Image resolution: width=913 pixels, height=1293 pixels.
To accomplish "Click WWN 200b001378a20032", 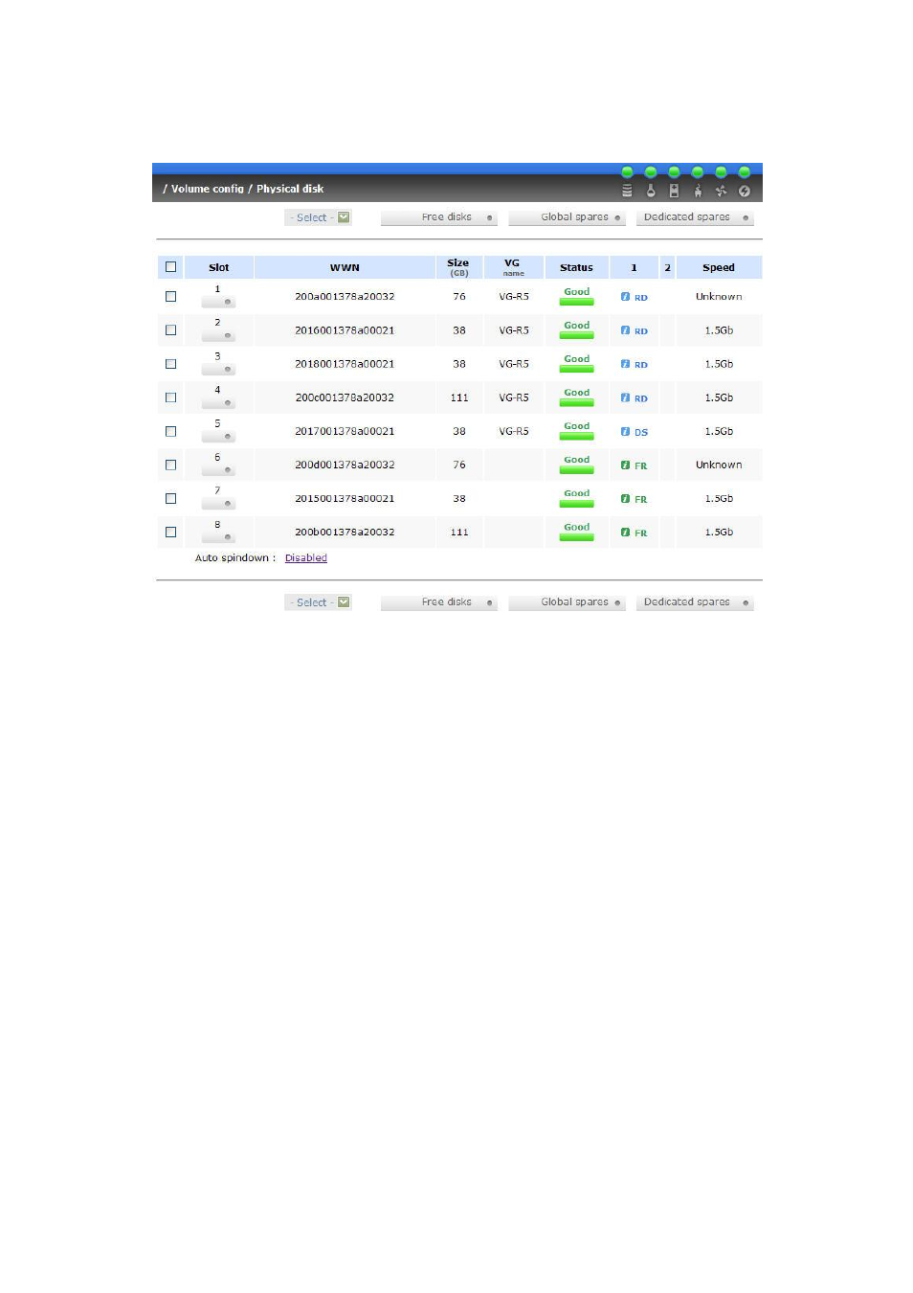I will click(345, 533).
